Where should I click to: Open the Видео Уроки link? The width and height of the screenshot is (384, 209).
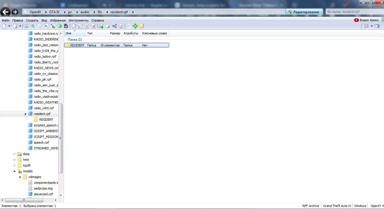point(367,20)
